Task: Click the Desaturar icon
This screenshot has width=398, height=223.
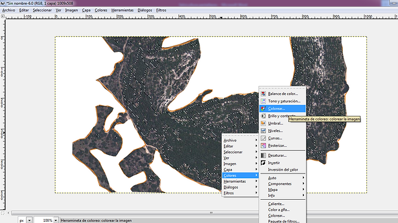Action: tap(263, 155)
